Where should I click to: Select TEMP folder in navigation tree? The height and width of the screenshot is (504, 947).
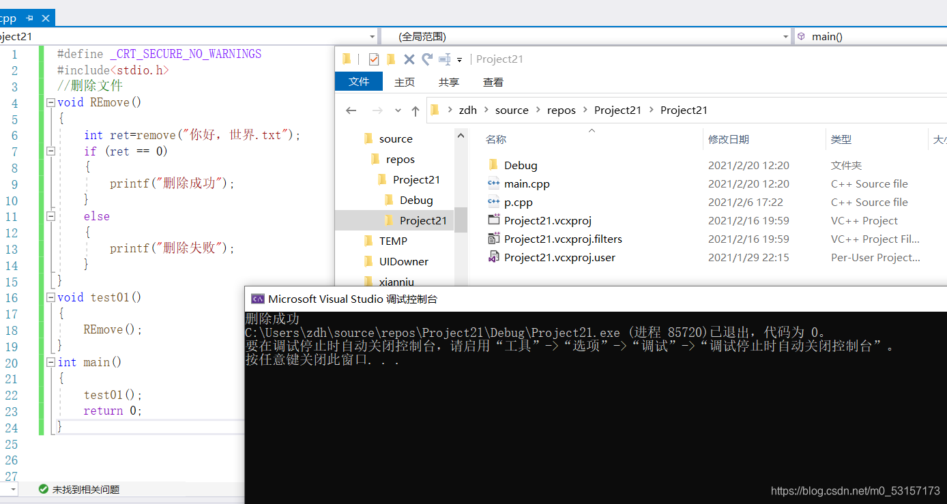[393, 241]
